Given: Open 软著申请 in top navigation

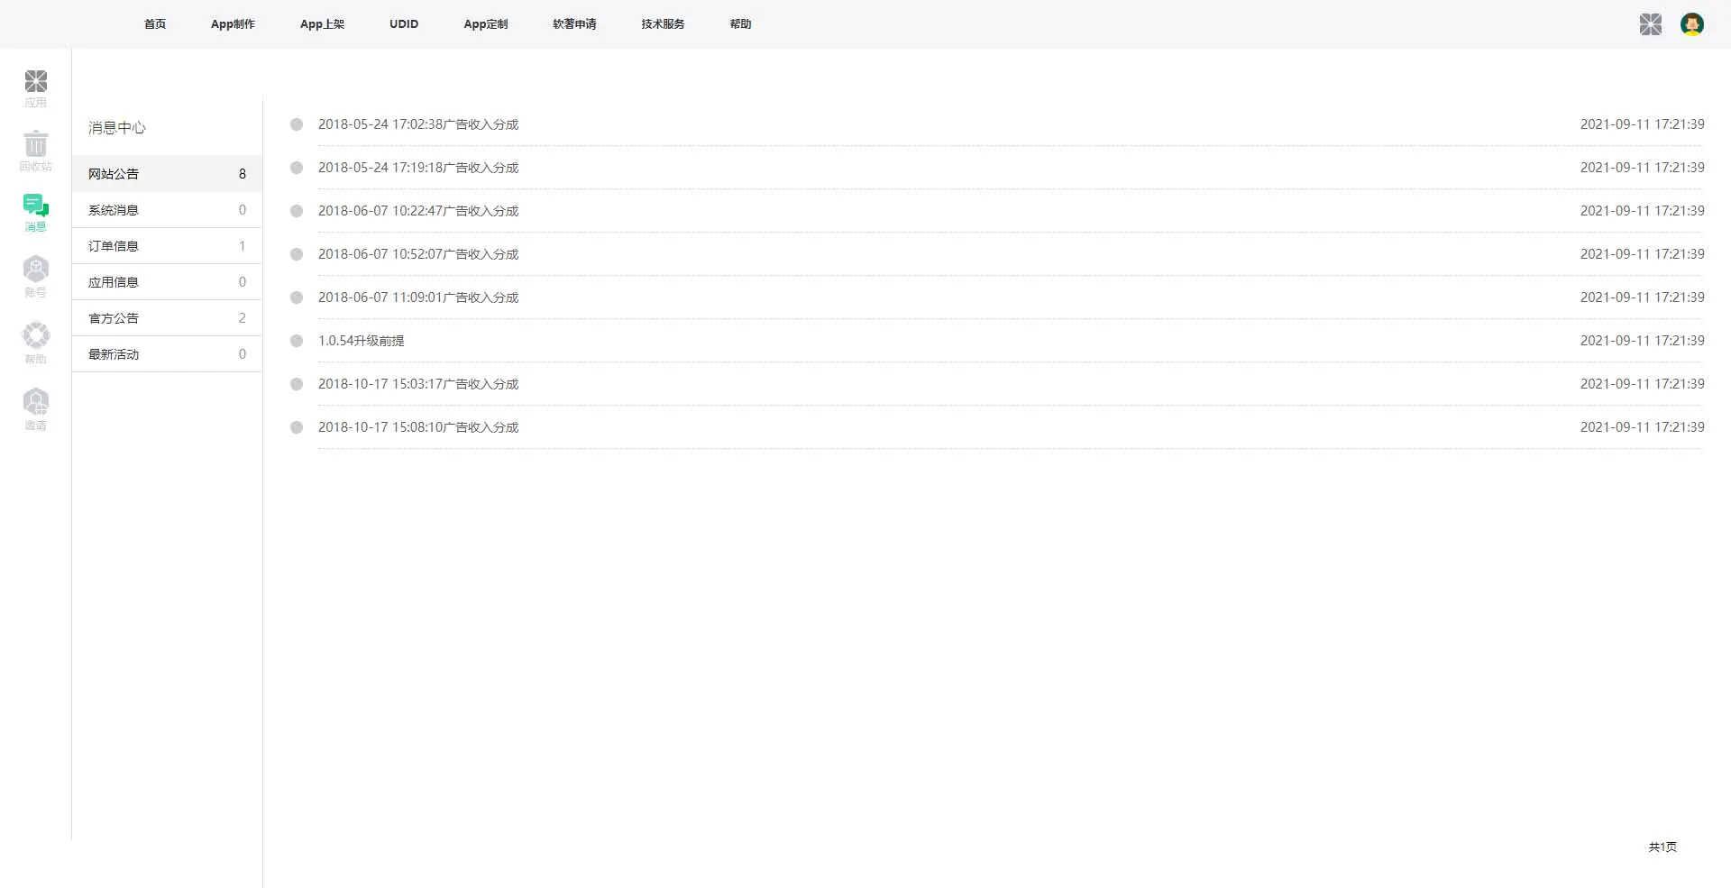Looking at the screenshot, I should coord(574,24).
